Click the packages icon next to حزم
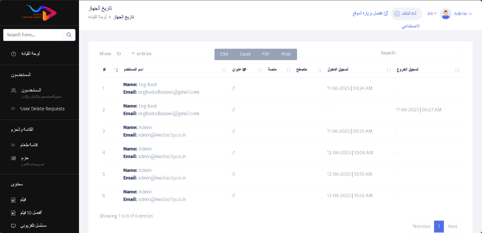 pyautogui.click(x=13, y=158)
